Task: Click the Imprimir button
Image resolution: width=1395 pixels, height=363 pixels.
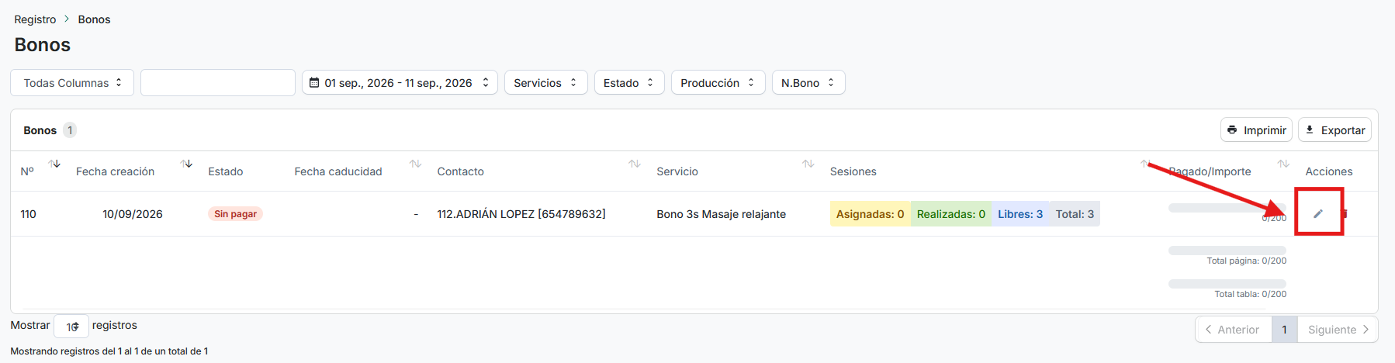Action: pos(1256,130)
